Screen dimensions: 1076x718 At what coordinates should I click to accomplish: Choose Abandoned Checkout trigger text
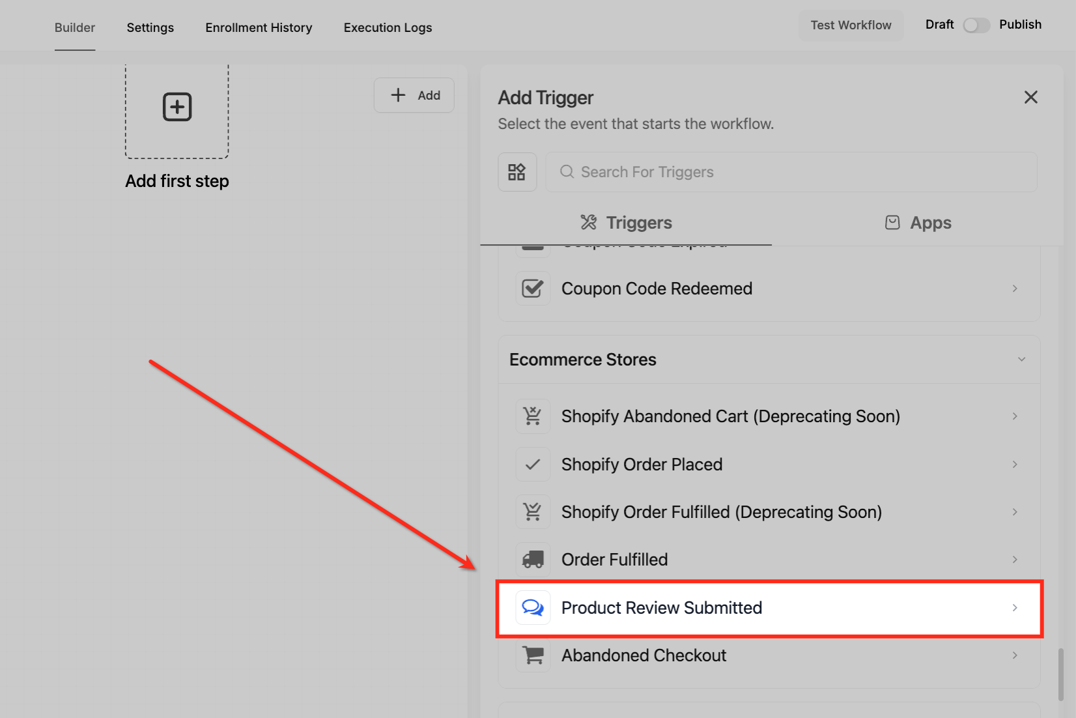point(644,655)
